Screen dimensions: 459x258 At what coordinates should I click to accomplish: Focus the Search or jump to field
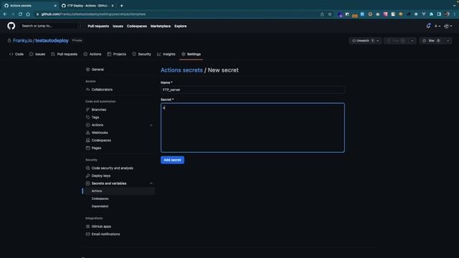(51, 26)
